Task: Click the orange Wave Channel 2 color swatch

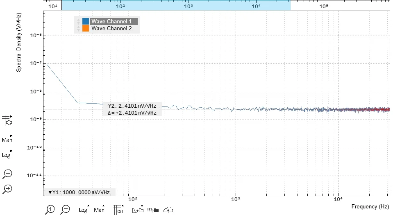Action: point(86,28)
